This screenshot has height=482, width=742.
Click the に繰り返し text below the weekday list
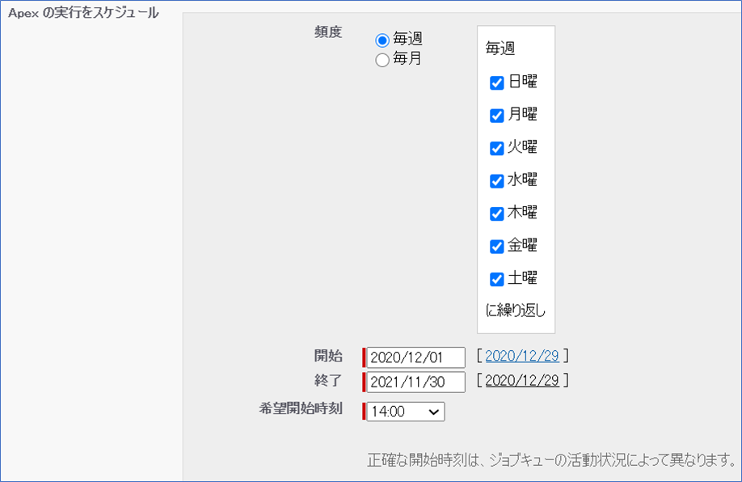pyautogui.click(x=516, y=311)
